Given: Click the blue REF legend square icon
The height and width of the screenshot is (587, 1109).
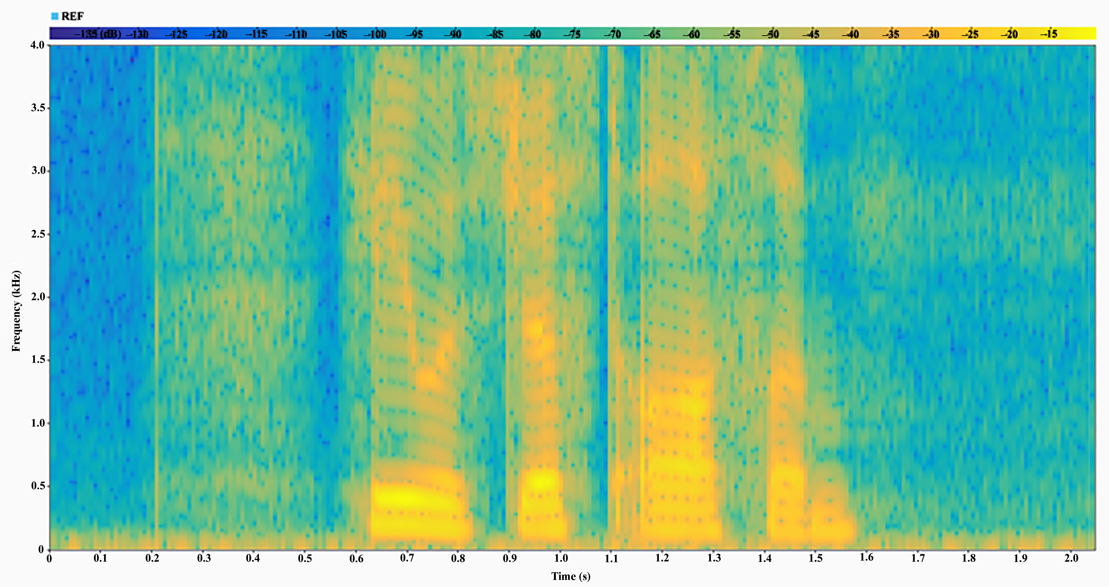Looking at the screenshot, I should click(x=55, y=16).
